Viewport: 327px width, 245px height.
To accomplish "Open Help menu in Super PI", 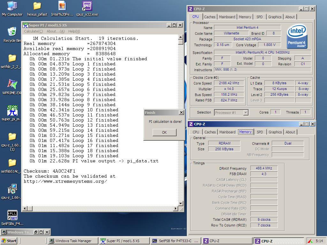I will pyautogui.click(x=74, y=31).
